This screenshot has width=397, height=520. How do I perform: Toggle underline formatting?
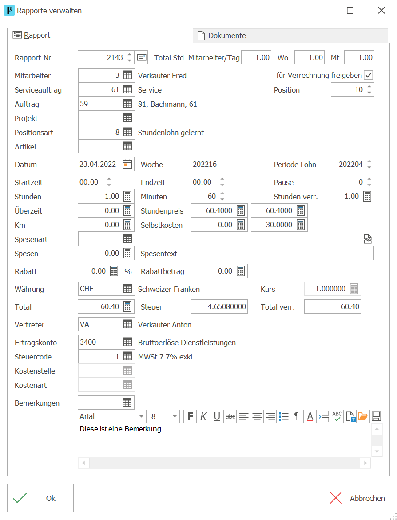pyautogui.click(x=217, y=416)
